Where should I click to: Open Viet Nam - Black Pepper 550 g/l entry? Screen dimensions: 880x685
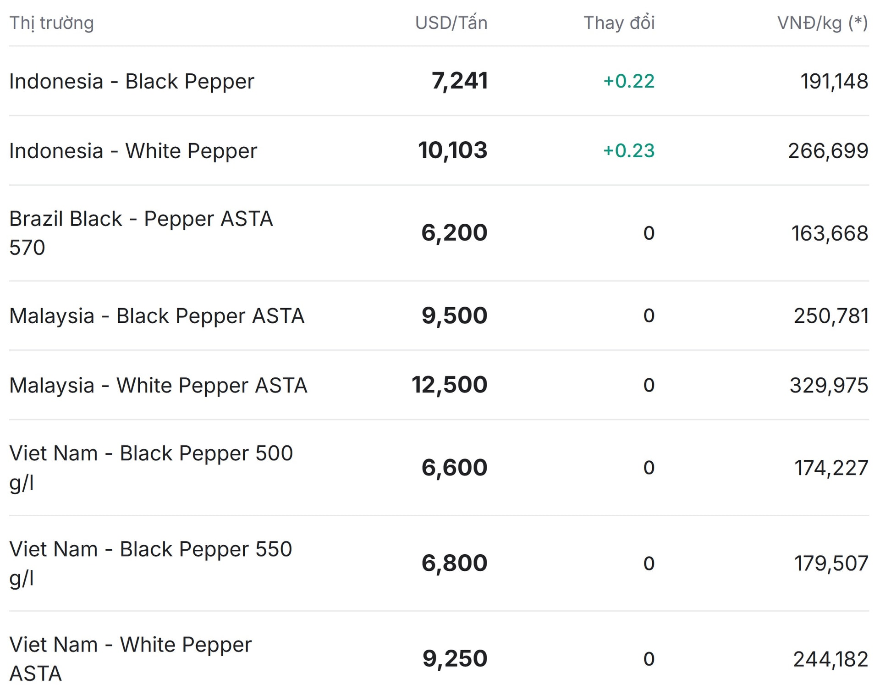150,563
